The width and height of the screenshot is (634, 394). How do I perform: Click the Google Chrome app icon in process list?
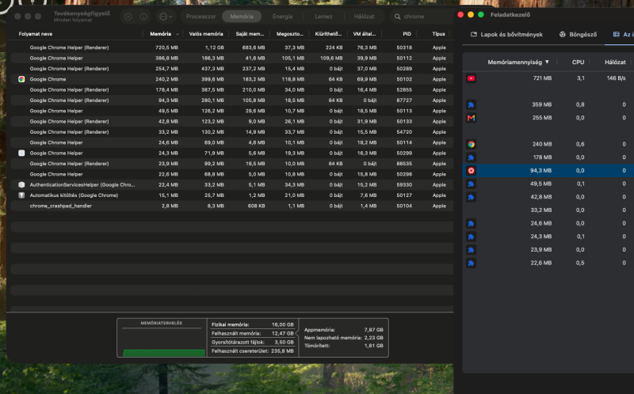coord(21,79)
